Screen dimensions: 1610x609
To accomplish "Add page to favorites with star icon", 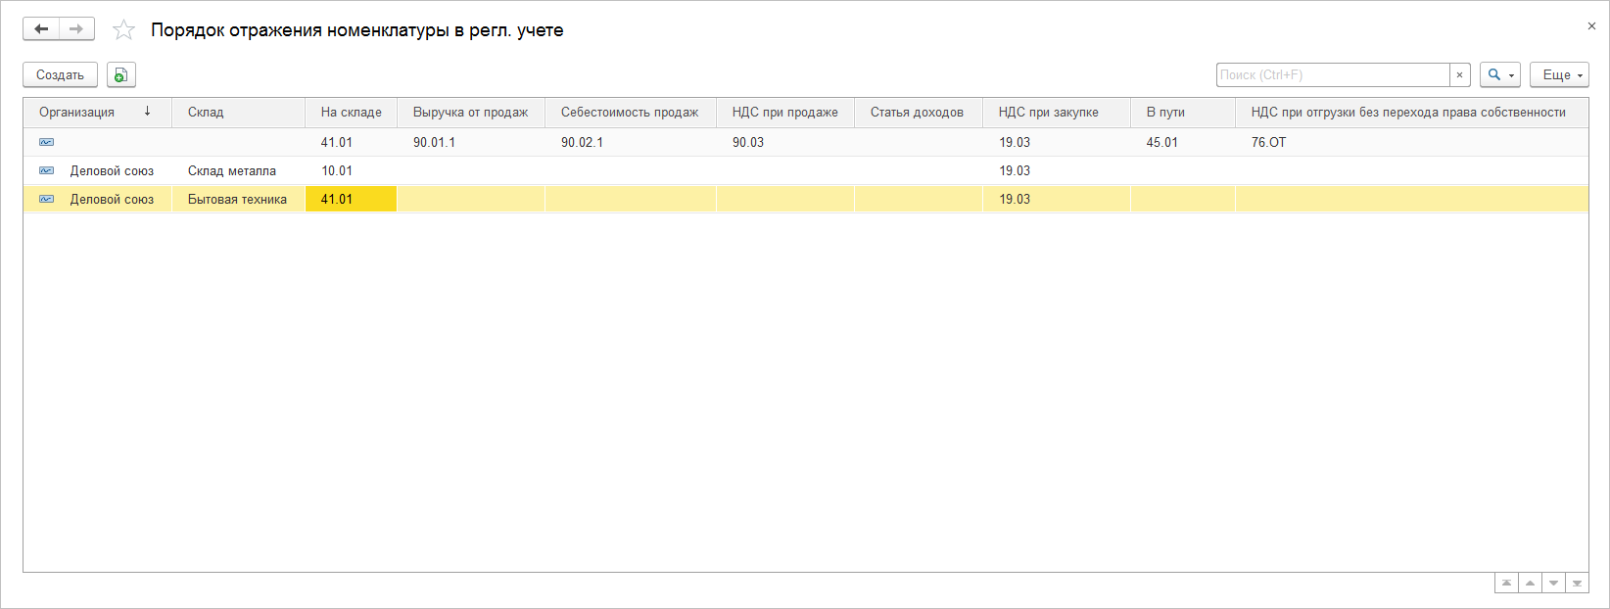I will pos(123,30).
